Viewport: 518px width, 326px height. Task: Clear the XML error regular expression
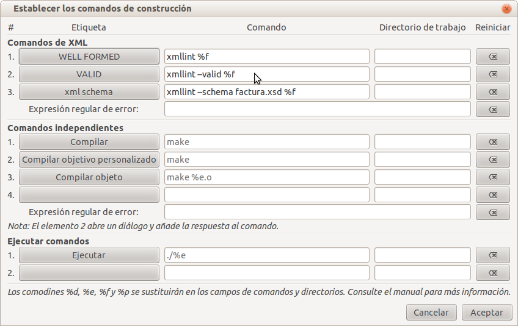(x=492, y=110)
